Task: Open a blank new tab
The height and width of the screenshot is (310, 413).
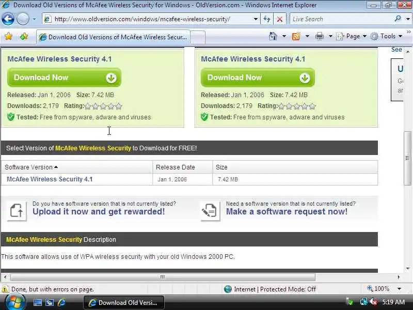Action: pos(198,37)
